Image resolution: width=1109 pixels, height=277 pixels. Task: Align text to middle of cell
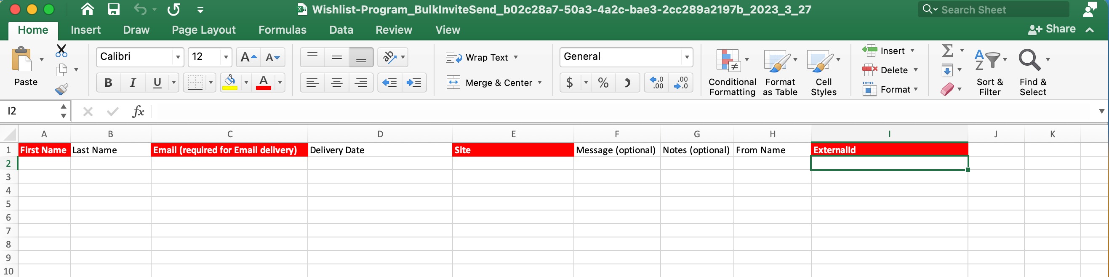337,57
